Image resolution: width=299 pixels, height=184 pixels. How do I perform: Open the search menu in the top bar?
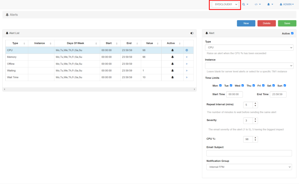(245, 4)
